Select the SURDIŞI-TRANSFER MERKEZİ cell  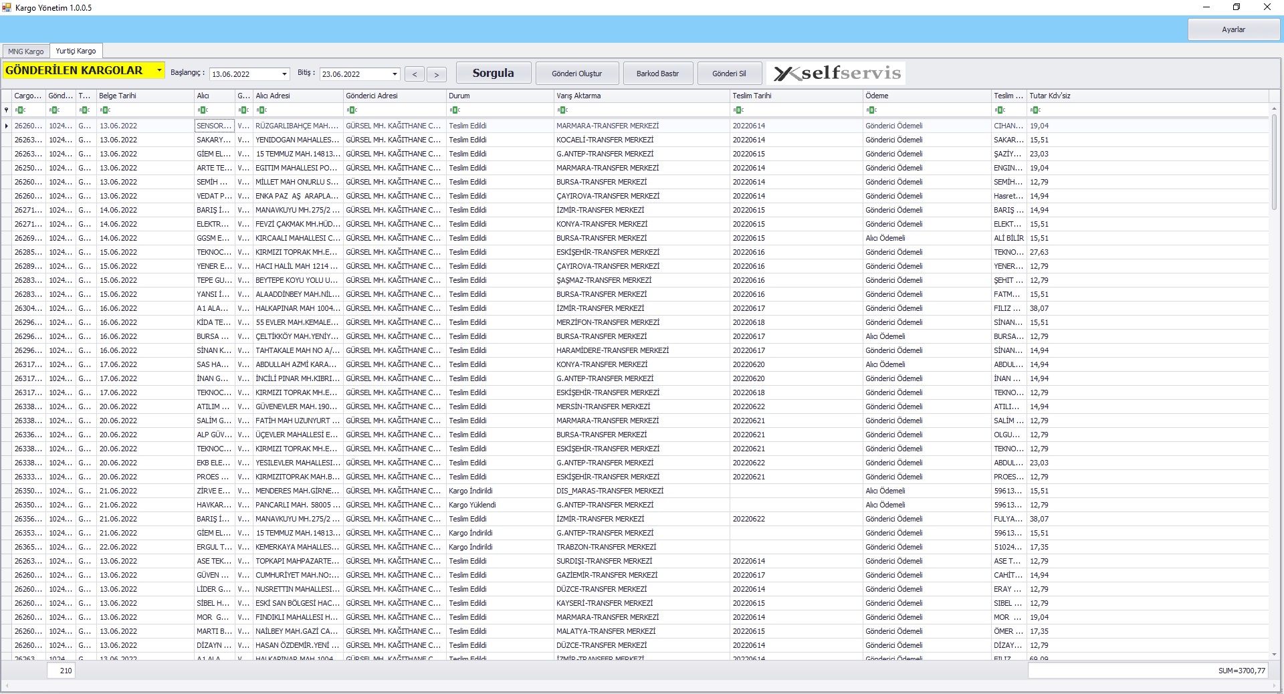click(642, 561)
